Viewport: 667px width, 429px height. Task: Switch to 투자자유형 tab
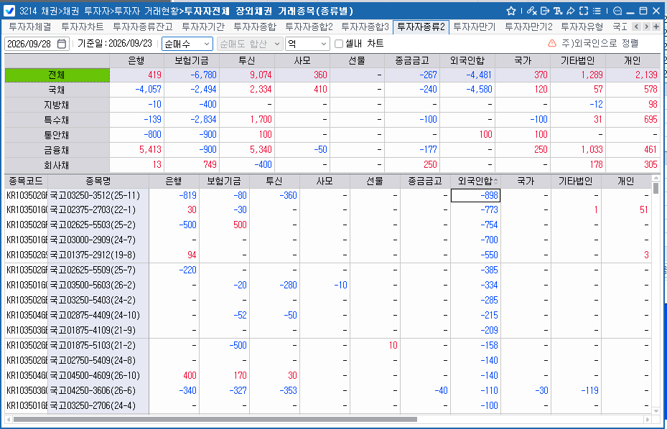pyautogui.click(x=582, y=27)
